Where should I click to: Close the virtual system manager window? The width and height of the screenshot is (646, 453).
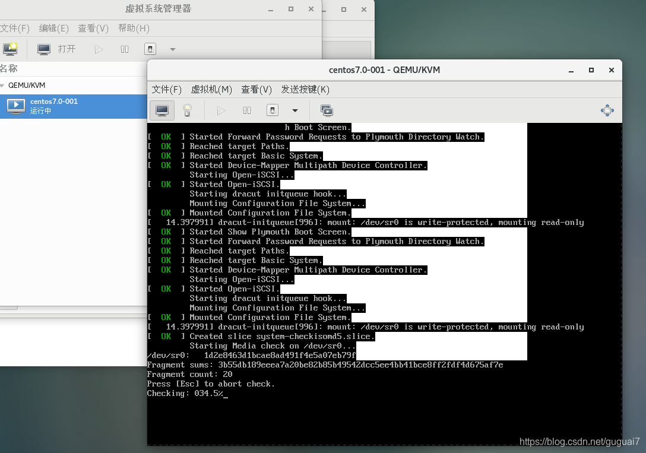pyautogui.click(x=311, y=9)
